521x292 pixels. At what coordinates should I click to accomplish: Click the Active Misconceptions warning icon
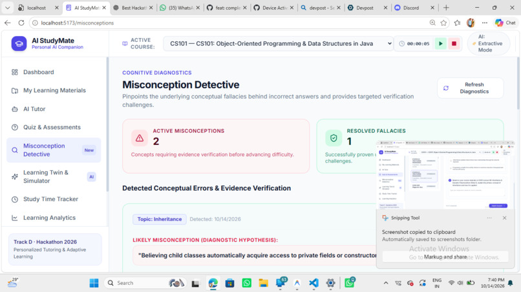tap(139, 138)
